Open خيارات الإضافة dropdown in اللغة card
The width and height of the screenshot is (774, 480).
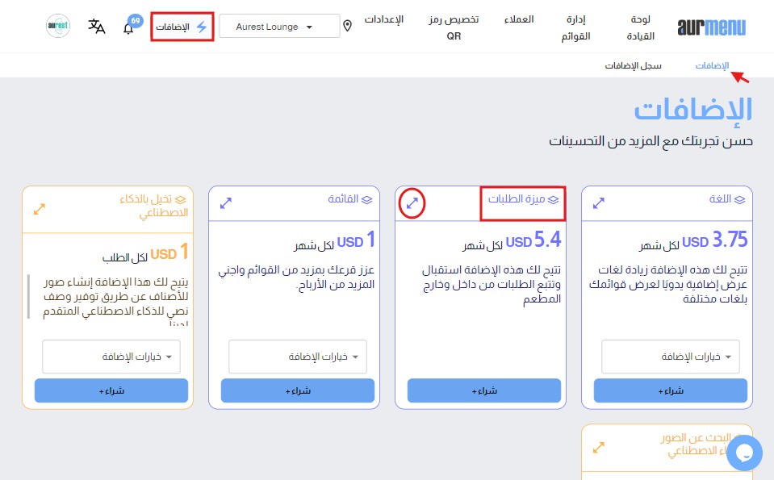point(671,357)
